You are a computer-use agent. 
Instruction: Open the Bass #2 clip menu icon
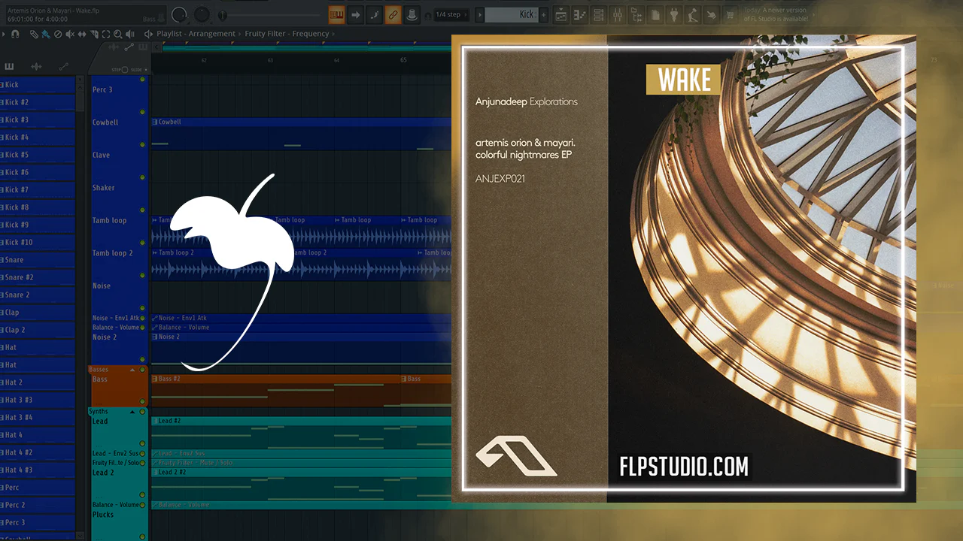(155, 379)
